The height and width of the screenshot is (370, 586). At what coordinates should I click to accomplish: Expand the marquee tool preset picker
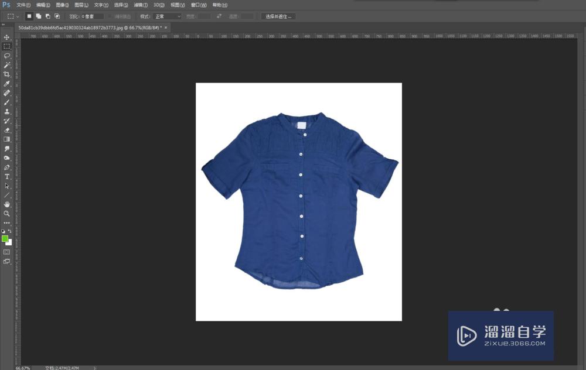(13, 16)
